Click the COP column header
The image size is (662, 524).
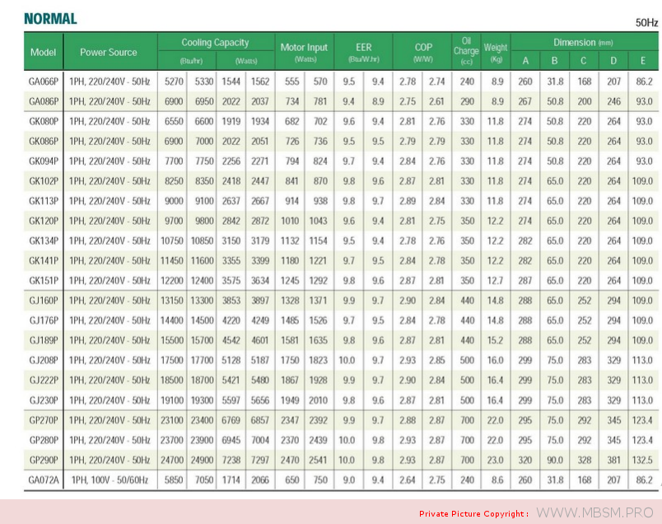[422, 48]
